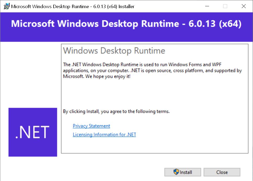Click the Install button

[x=182, y=172]
